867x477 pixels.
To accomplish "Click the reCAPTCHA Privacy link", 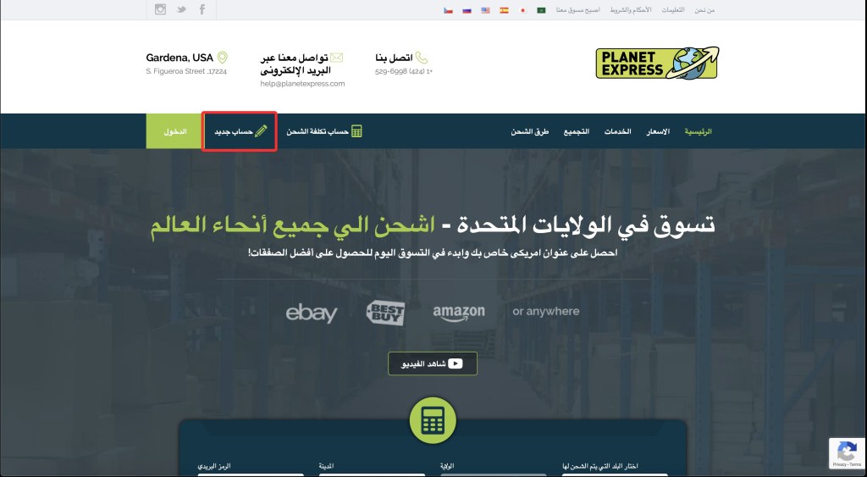I will pos(839,465).
